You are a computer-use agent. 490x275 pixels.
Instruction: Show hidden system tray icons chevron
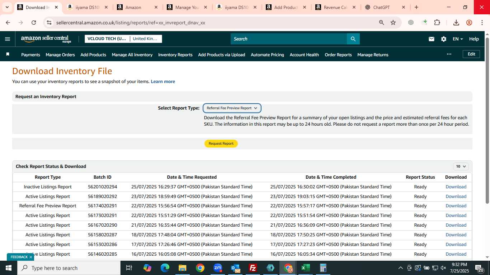(401, 268)
